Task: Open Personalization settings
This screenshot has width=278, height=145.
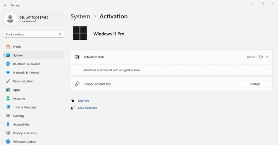Action: (x=34, y=81)
